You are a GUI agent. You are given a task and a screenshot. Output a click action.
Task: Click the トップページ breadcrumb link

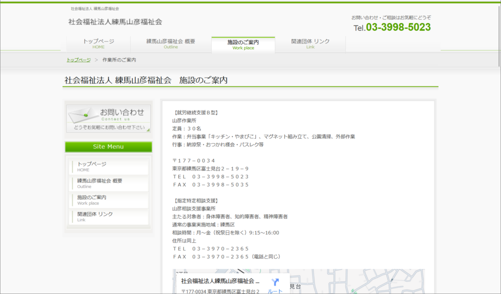coord(78,60)
